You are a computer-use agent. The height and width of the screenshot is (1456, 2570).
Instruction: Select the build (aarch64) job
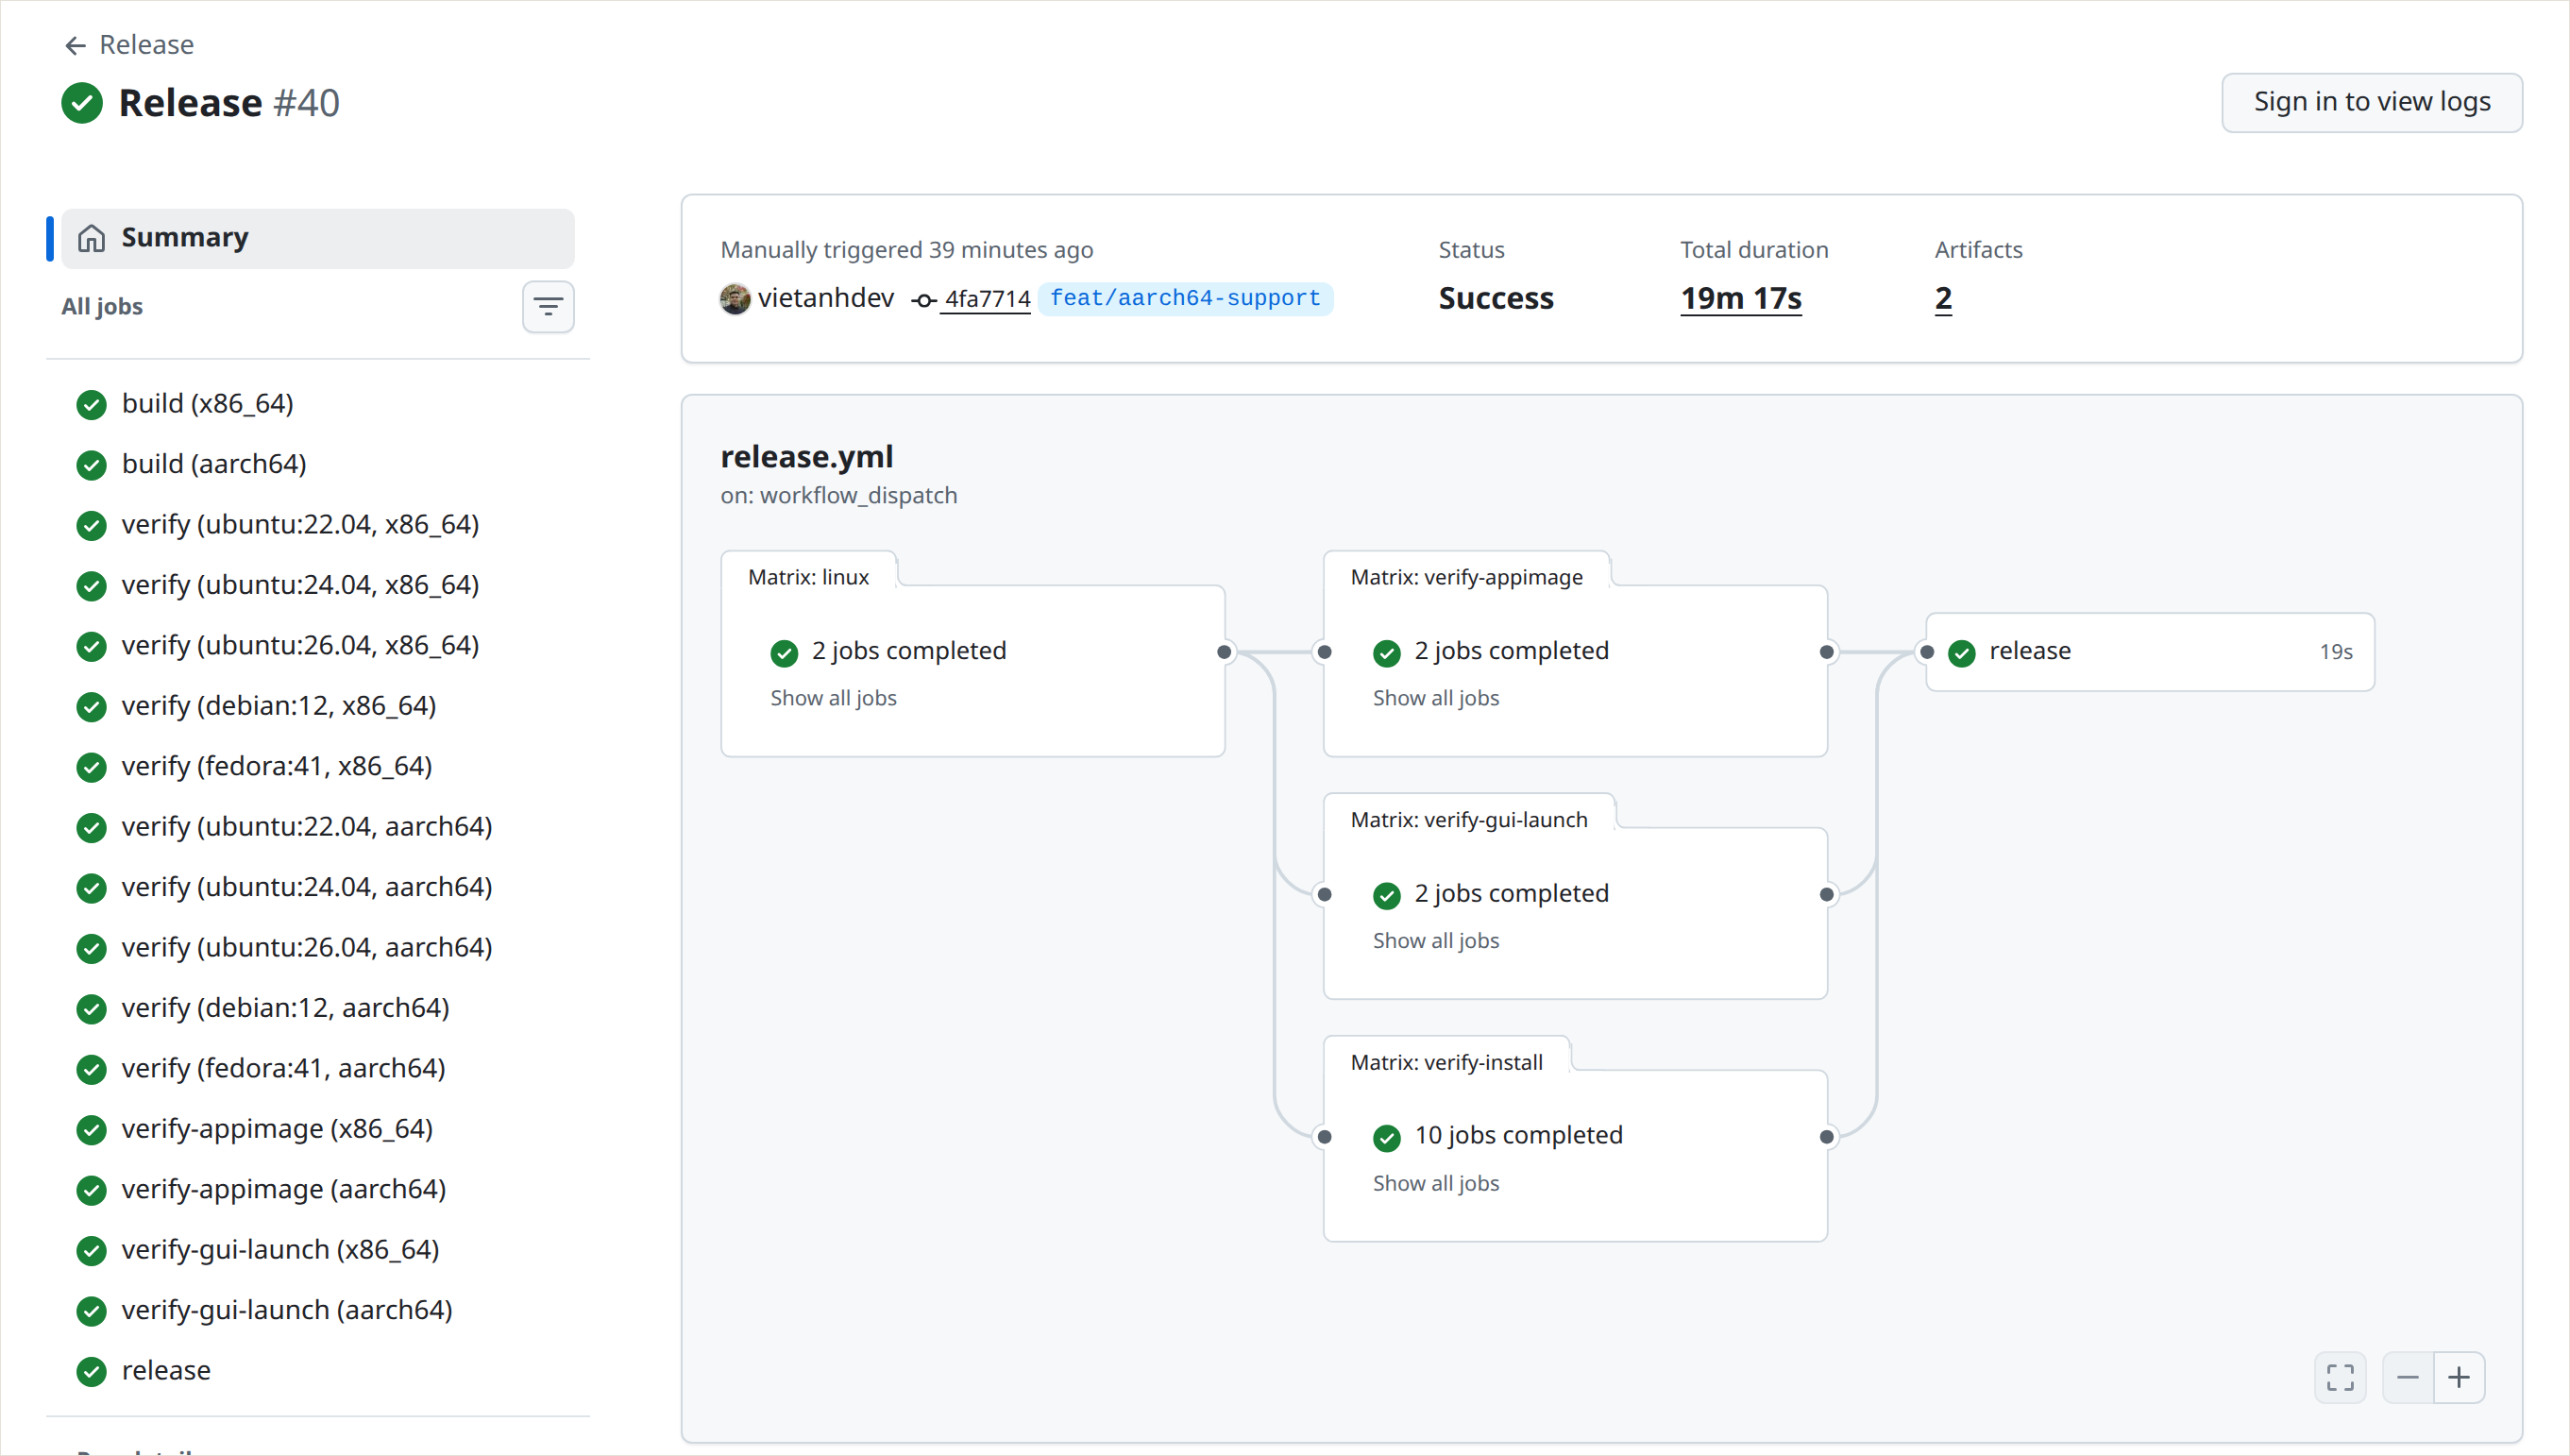point(318,464)
